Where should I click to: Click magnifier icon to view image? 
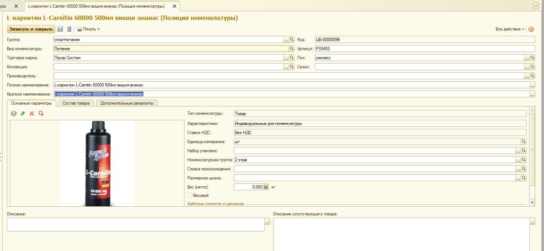[41, 113]
